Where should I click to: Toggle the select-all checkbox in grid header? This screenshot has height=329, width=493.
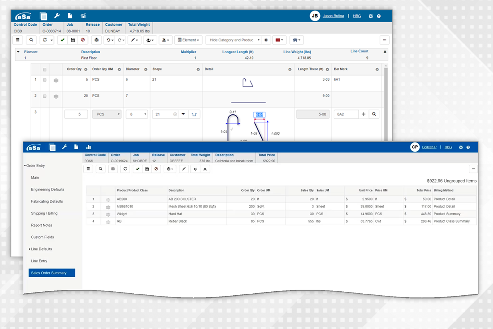point(44,69)
